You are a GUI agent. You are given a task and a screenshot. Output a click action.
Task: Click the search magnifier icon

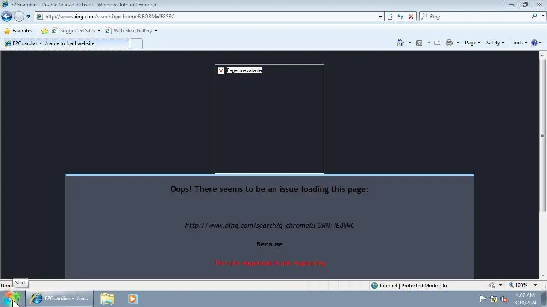coord(534,16)
